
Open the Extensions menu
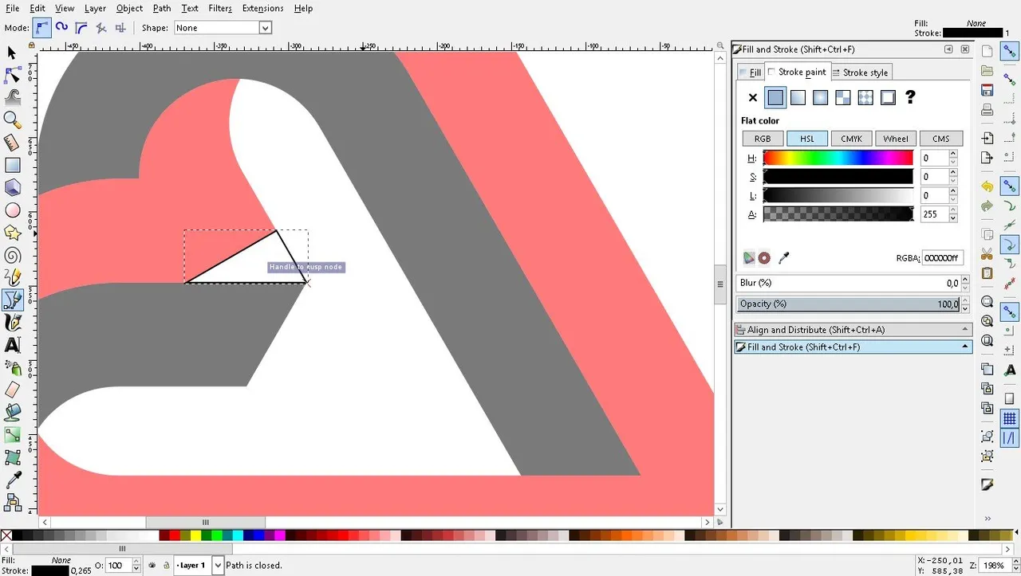pyautogui.click(x=262, y=8)
